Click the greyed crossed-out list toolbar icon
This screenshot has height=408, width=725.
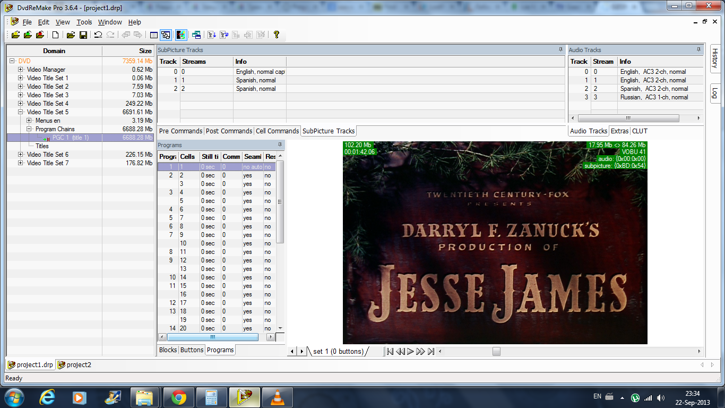coord(261,35)
